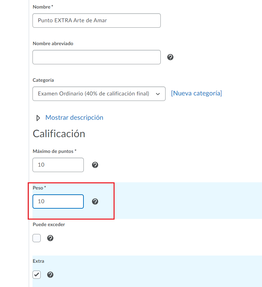
Task: Focus the Nombre field with Punto EXTRA text
Action: (96, 21)
